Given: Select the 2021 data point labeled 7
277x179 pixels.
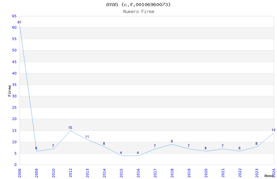Looking at the screenshot, I should coord(223,146).
